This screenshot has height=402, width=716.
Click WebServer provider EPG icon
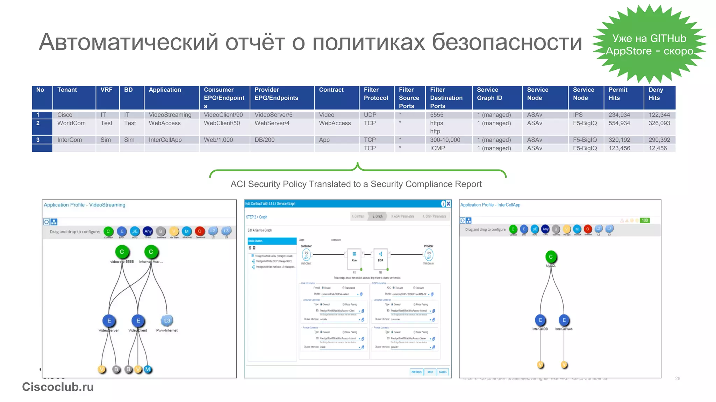point(429,255)
